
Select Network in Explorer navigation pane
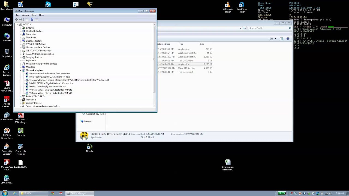pos(88,121)
